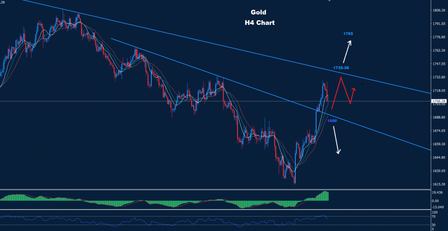Click the 1630.05 price axis label

coord(439,171)
